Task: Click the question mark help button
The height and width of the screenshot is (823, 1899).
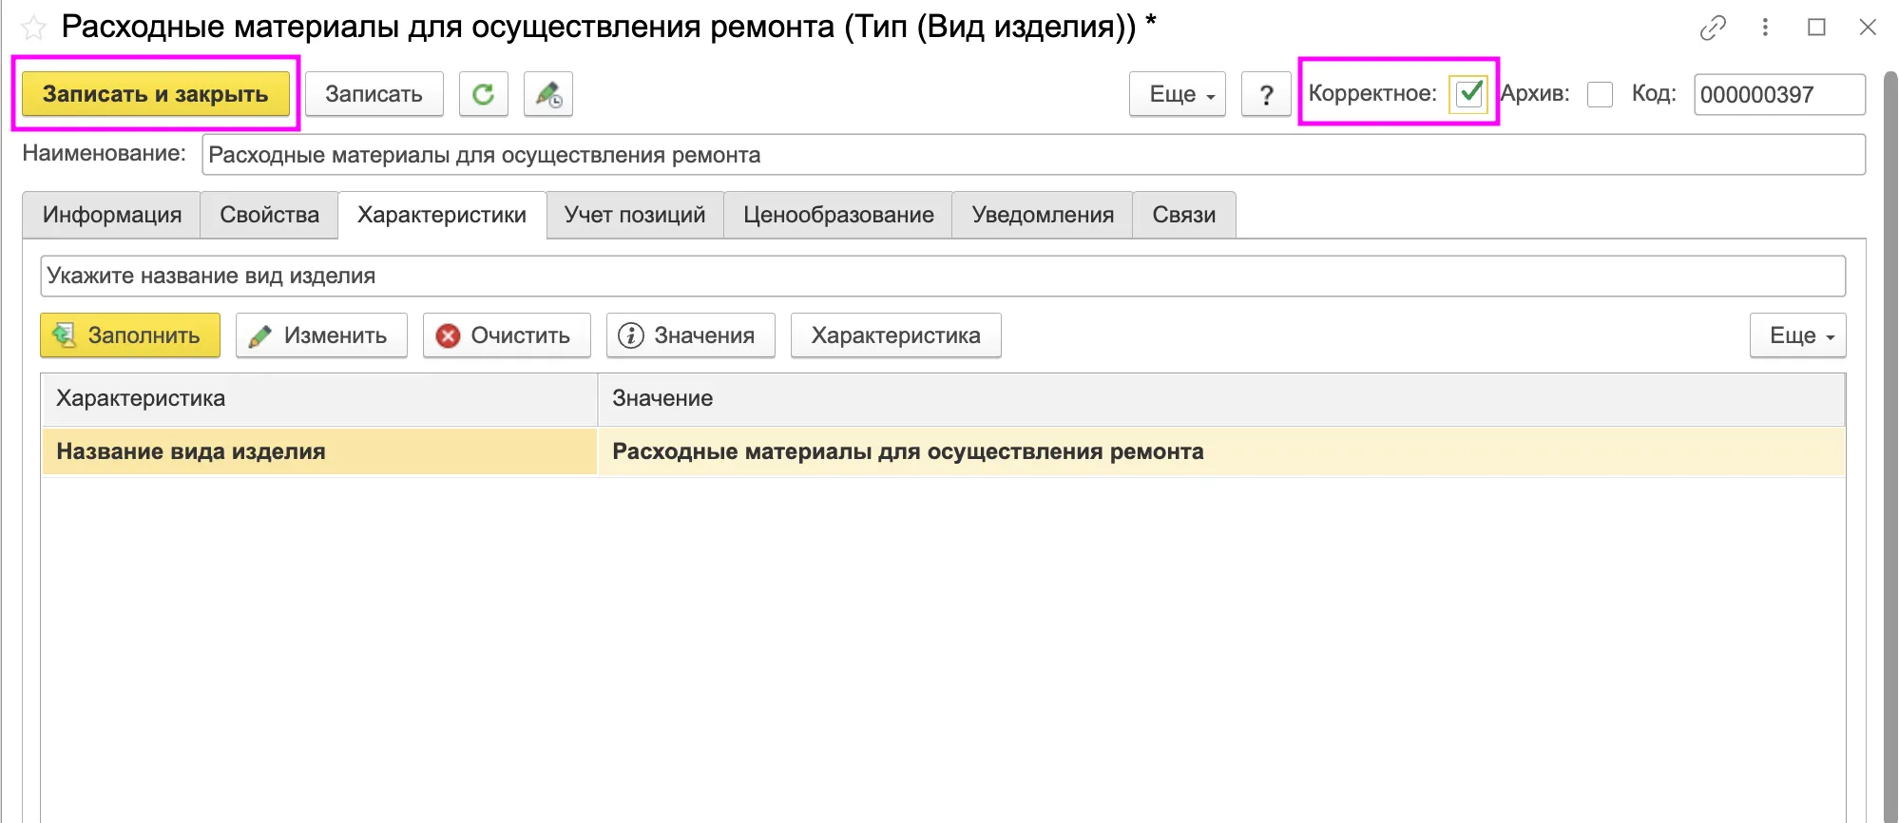Action: pyautogui.click(x=1266, y=94)
